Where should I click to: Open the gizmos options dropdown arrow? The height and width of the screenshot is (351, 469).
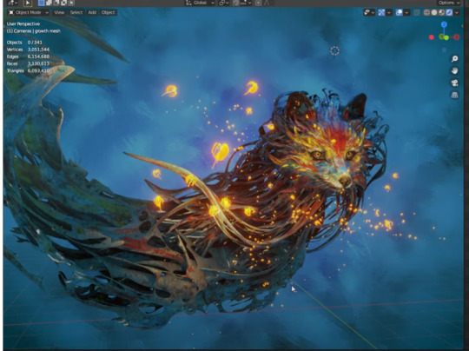tap(389, 12)
